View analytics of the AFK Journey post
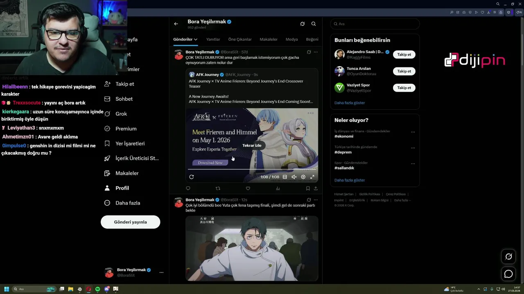 [x=278, y=188]
